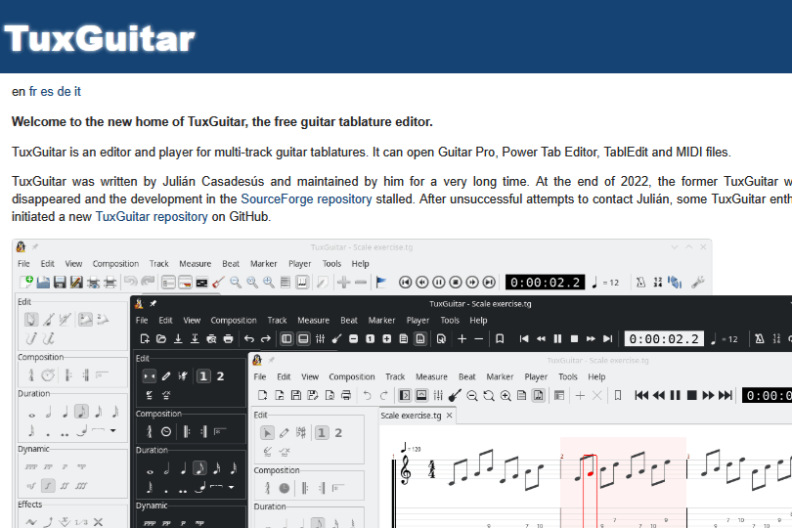Open the tuplet dropdown arrow in the back window Duration panel

(112, 430)
